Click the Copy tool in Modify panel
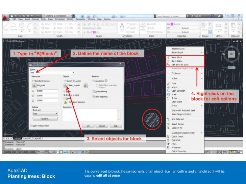 click(x=45, y=28)
